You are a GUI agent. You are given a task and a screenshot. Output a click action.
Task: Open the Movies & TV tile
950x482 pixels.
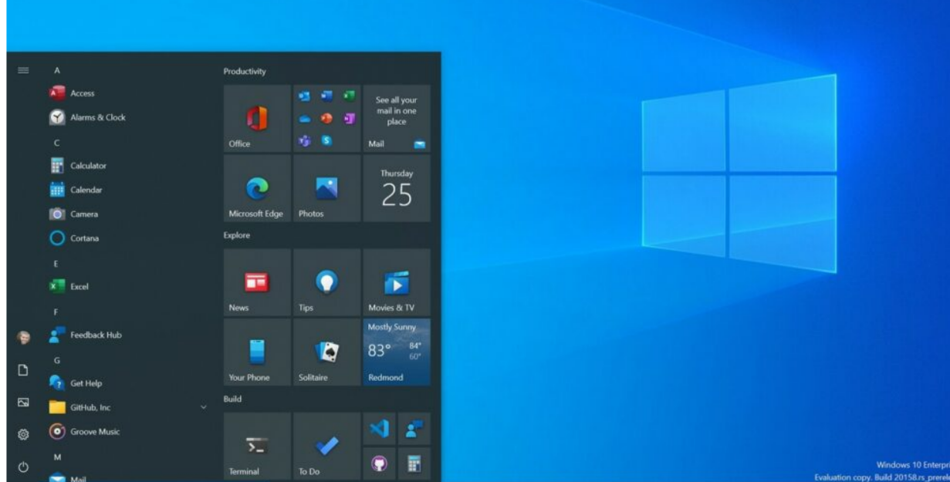click(x=397, y=282)
